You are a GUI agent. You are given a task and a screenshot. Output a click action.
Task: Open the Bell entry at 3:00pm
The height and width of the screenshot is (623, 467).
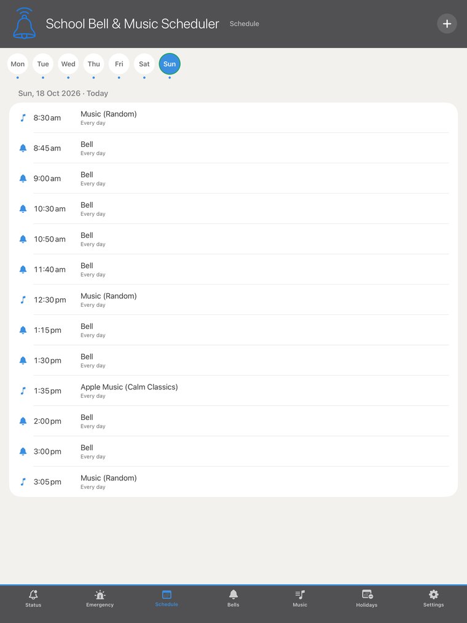pyautogui.click(x=233, y=451)
